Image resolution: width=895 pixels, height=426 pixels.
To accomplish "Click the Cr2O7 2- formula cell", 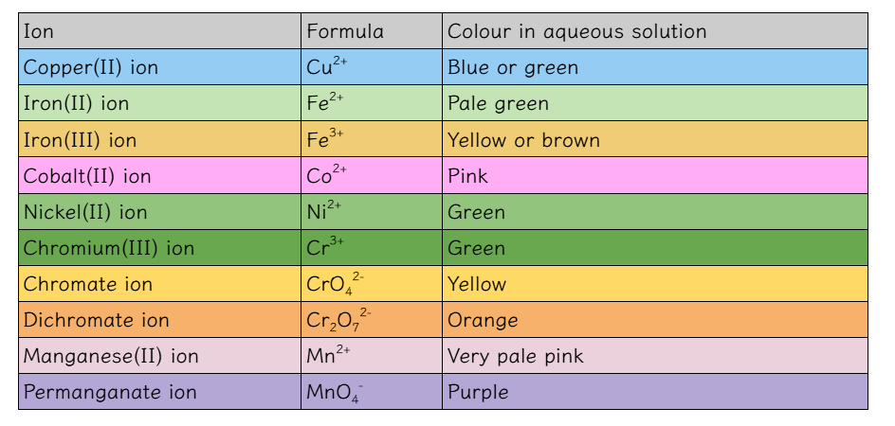I will coord(372,319).
